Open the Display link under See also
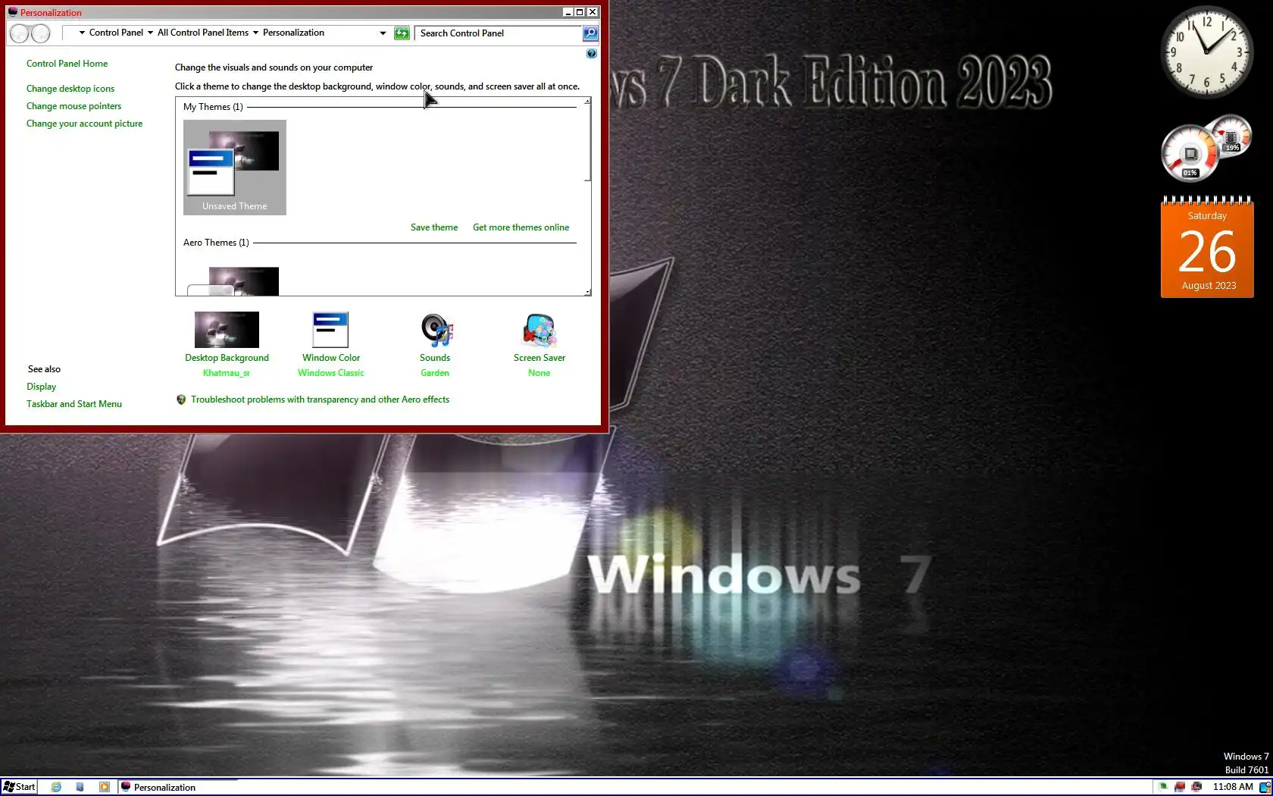This screenshot has width=1273, height=796. 41,387
